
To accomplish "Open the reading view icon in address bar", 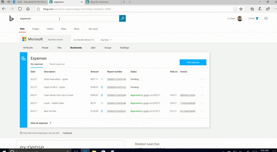I will point(235,9).
